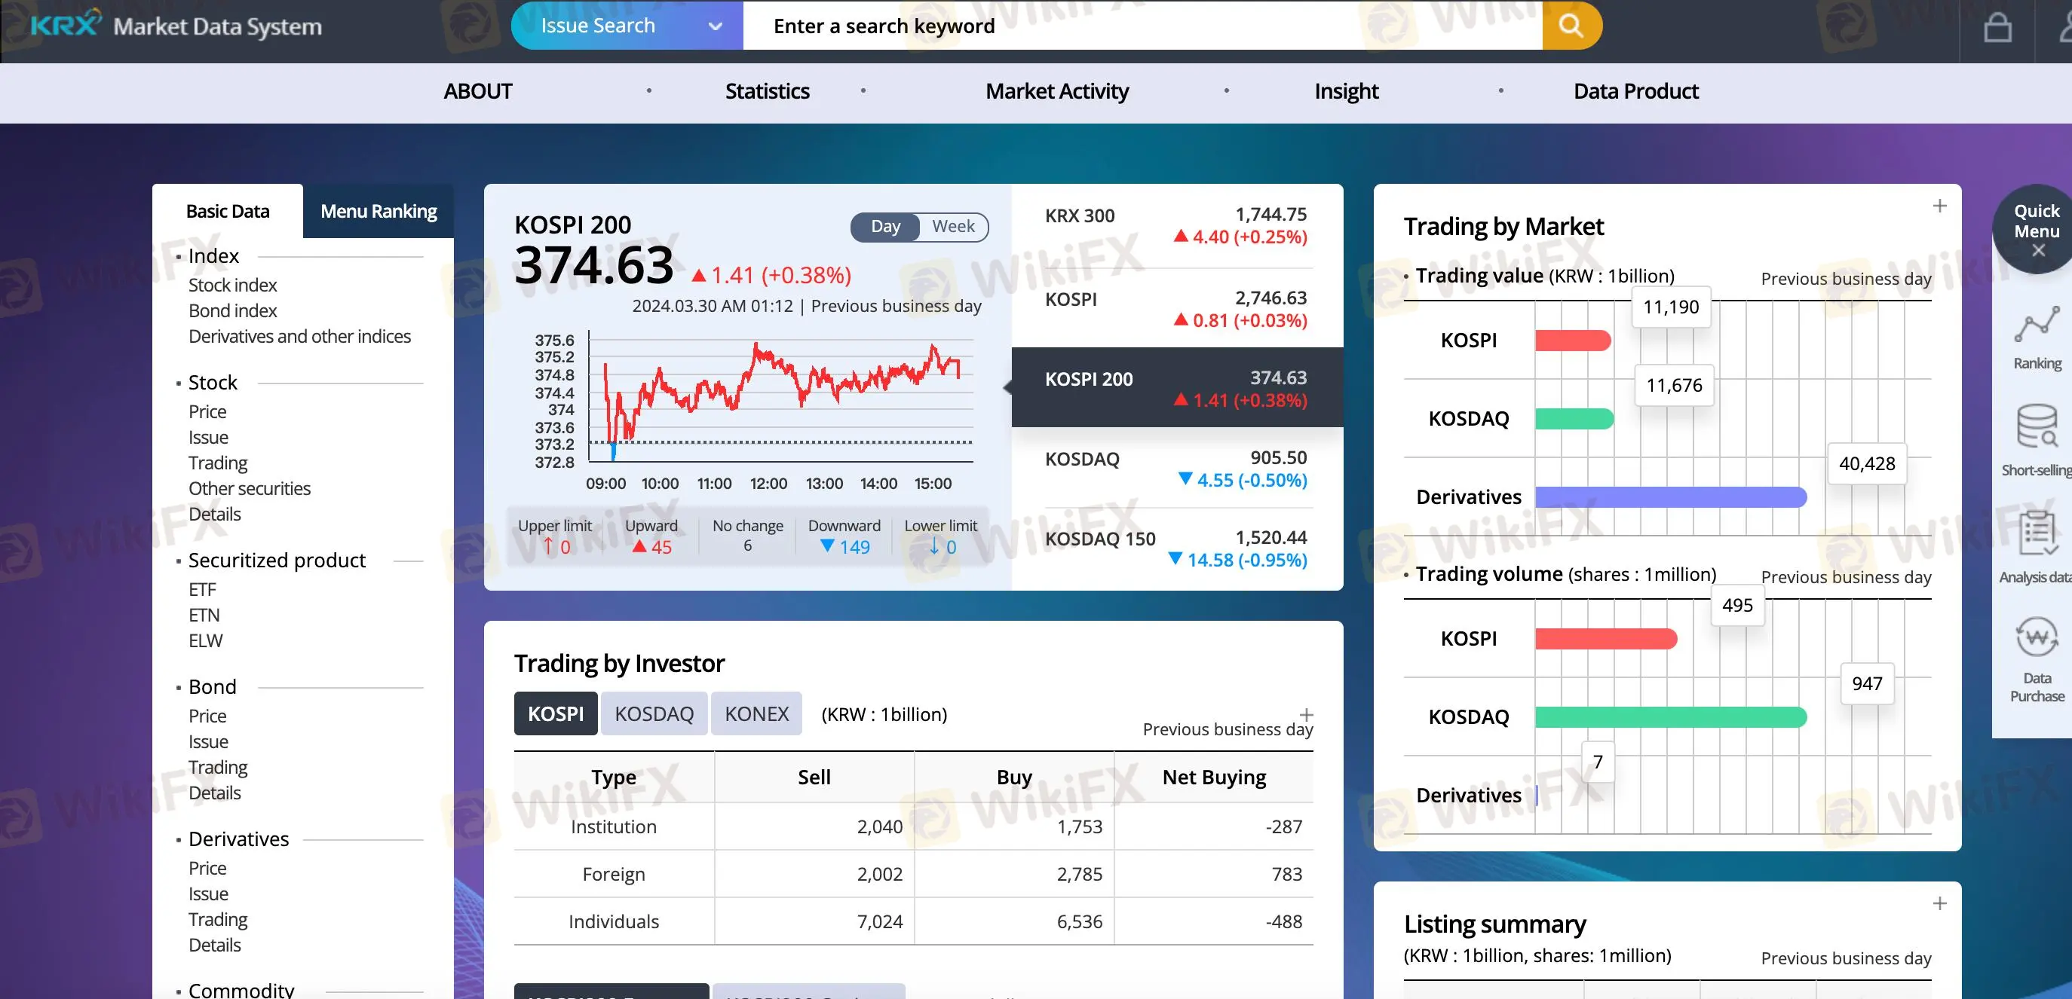Switch chart to Day view
2072x999 pixels.
coord(884,227)
